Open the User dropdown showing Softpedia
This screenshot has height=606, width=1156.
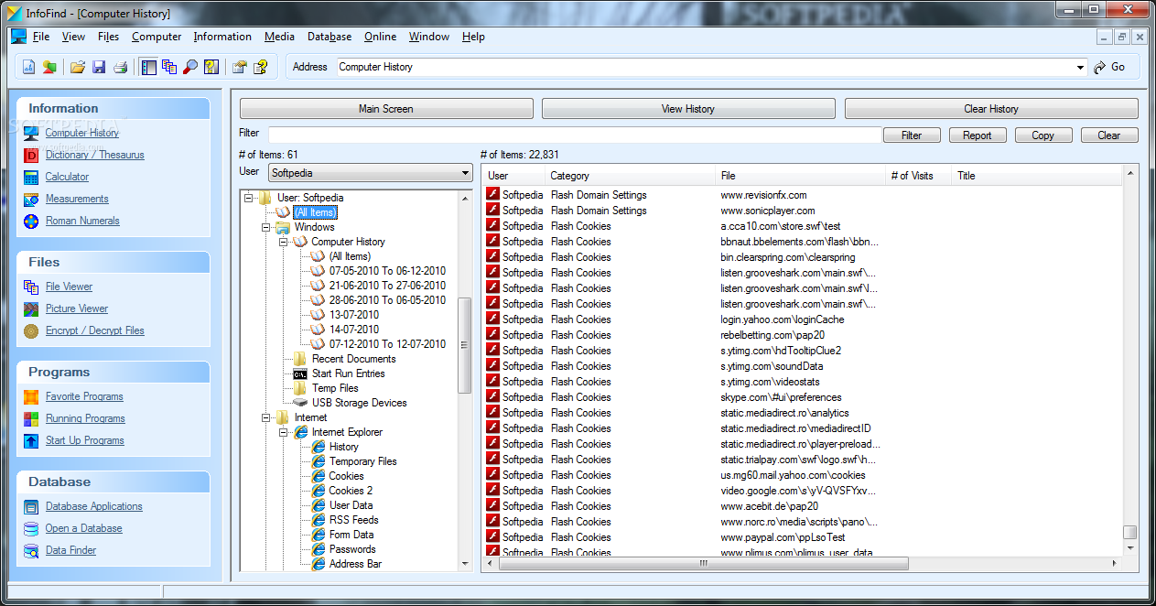click(x=371, y=172)
